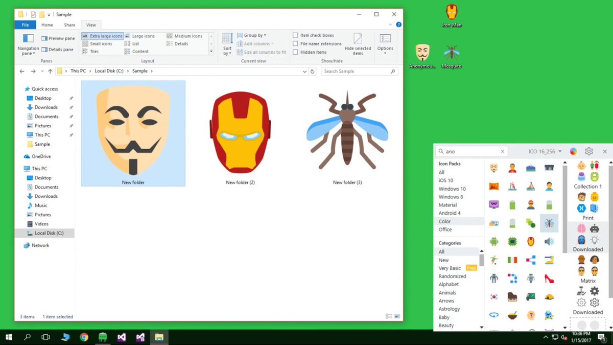Open Windows Start menu
Image resolution: width=613 pixels, height=345 pixels.
click(9, 337)
